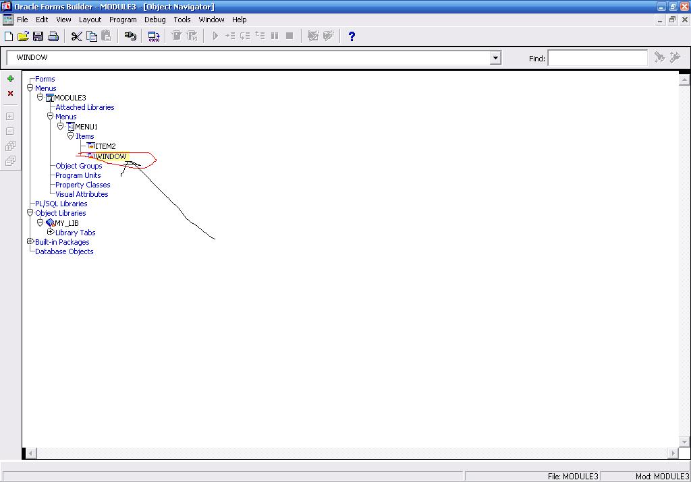691x482 pixels.
Task: Click the New document toolbar icon
Action: click(x=9, y=36)
